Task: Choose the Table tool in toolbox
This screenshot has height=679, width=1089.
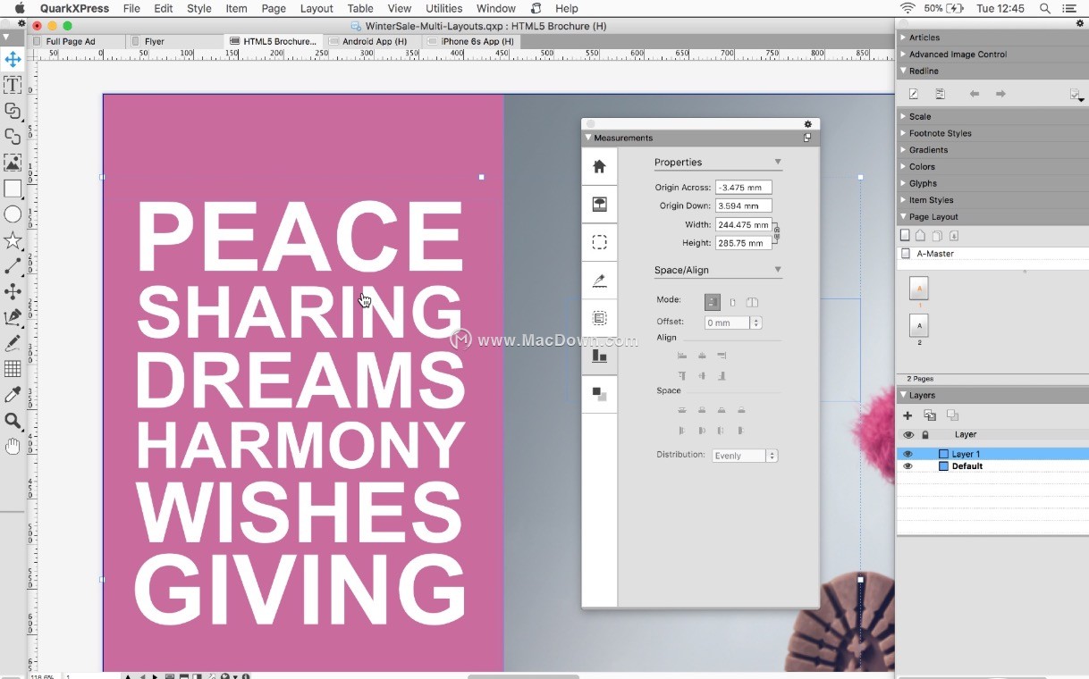Action: point(13,369)
